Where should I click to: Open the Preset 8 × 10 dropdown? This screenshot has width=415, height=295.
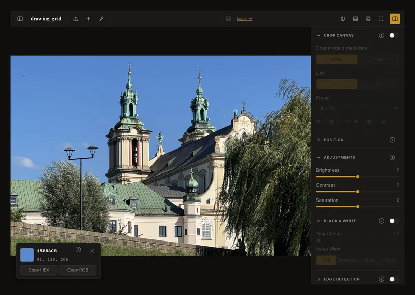point(357,109)
